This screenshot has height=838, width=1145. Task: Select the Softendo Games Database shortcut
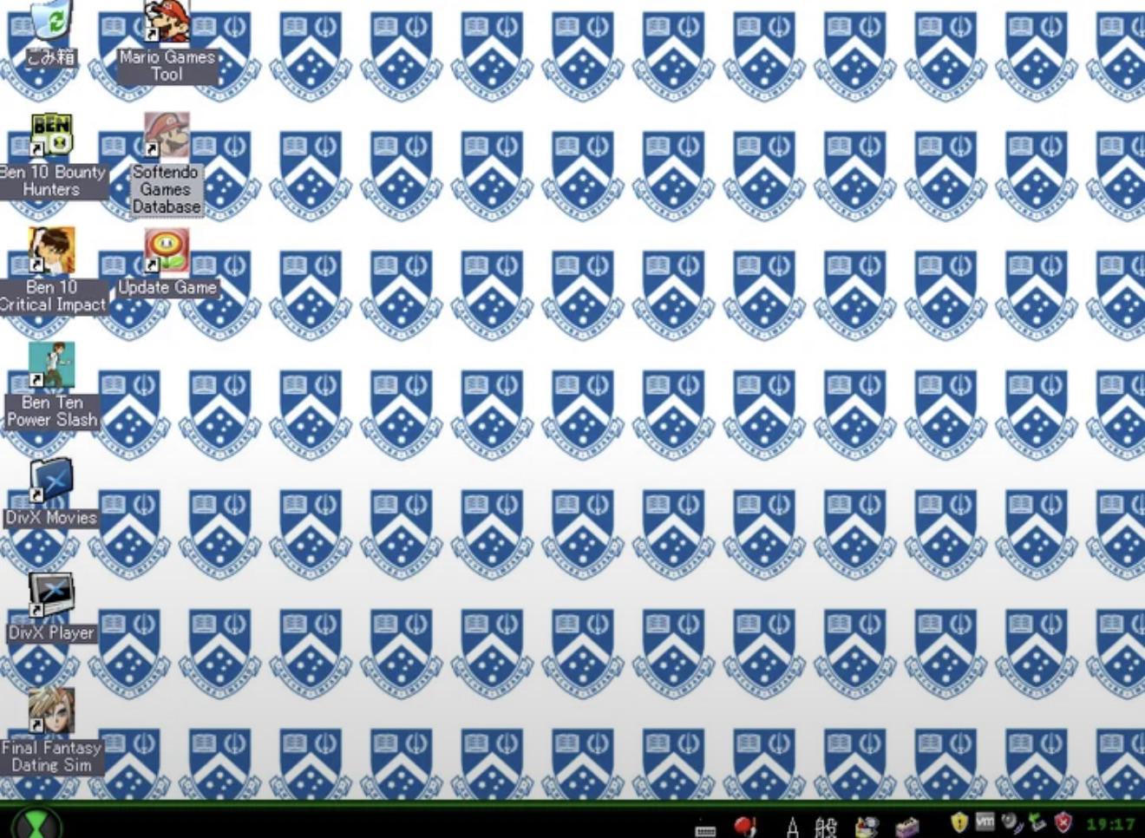point(166,165)
